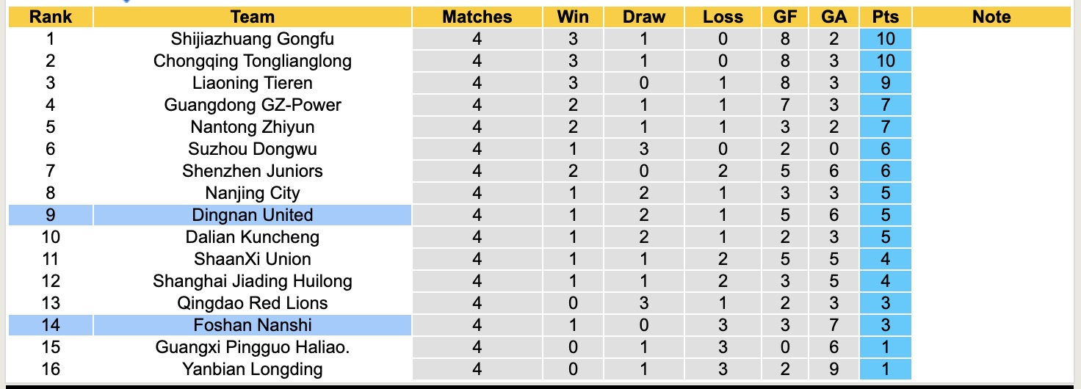This screenshot has width=1081, height=389.
Task: Select Suzhou Dongwu team name
Action: pos(252,149)
